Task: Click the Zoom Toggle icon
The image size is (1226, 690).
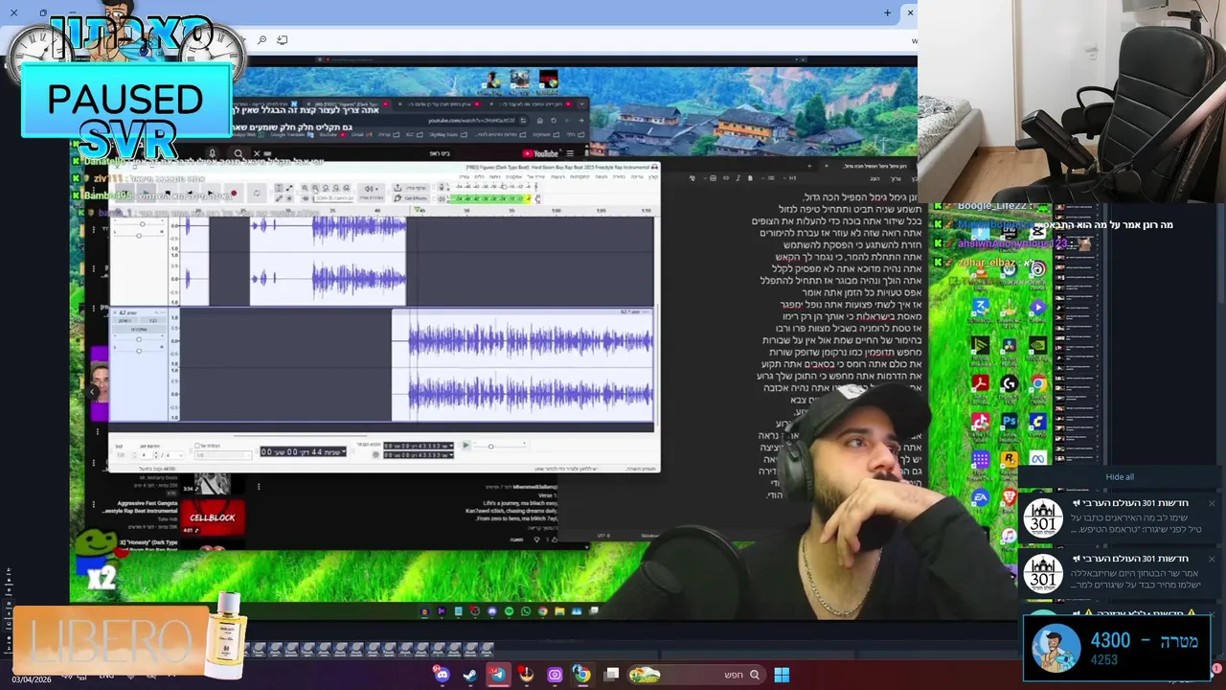Action: pyautogui.click(x=347, y=188)
